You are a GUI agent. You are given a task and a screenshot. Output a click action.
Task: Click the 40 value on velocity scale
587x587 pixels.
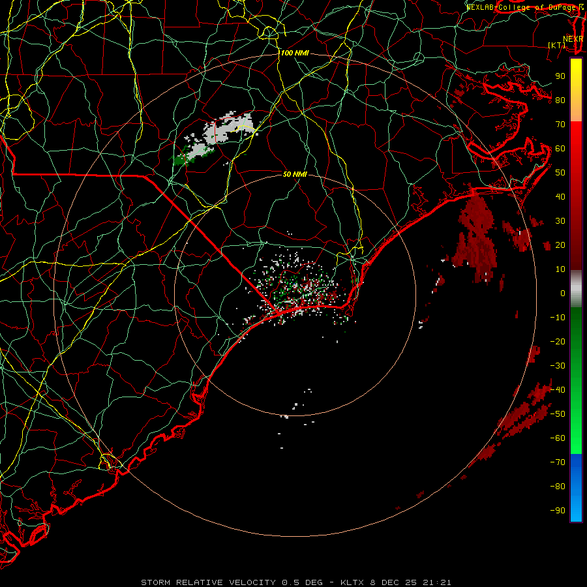pos(560,197)
